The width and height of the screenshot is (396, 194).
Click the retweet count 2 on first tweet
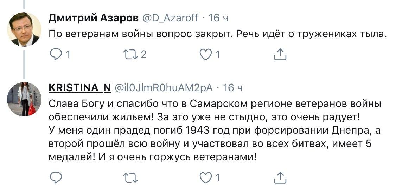[x=143, y=54]
